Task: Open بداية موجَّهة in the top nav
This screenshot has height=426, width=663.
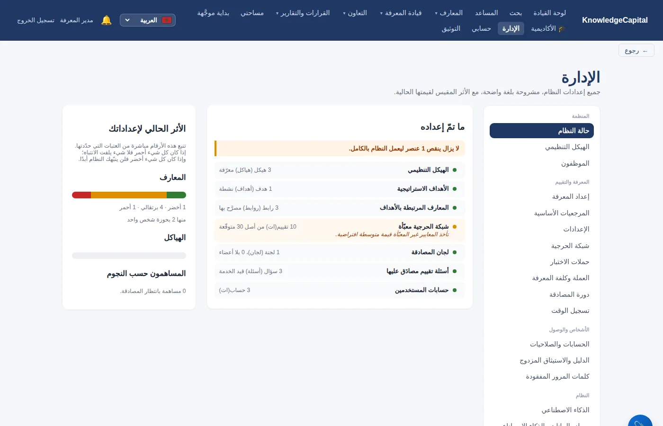Action: click(213, 13)
